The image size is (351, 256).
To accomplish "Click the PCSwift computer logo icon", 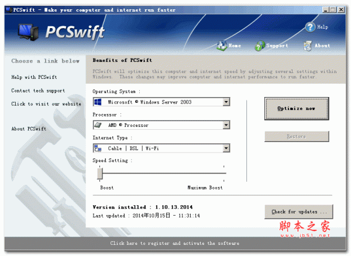I will 29,32.
